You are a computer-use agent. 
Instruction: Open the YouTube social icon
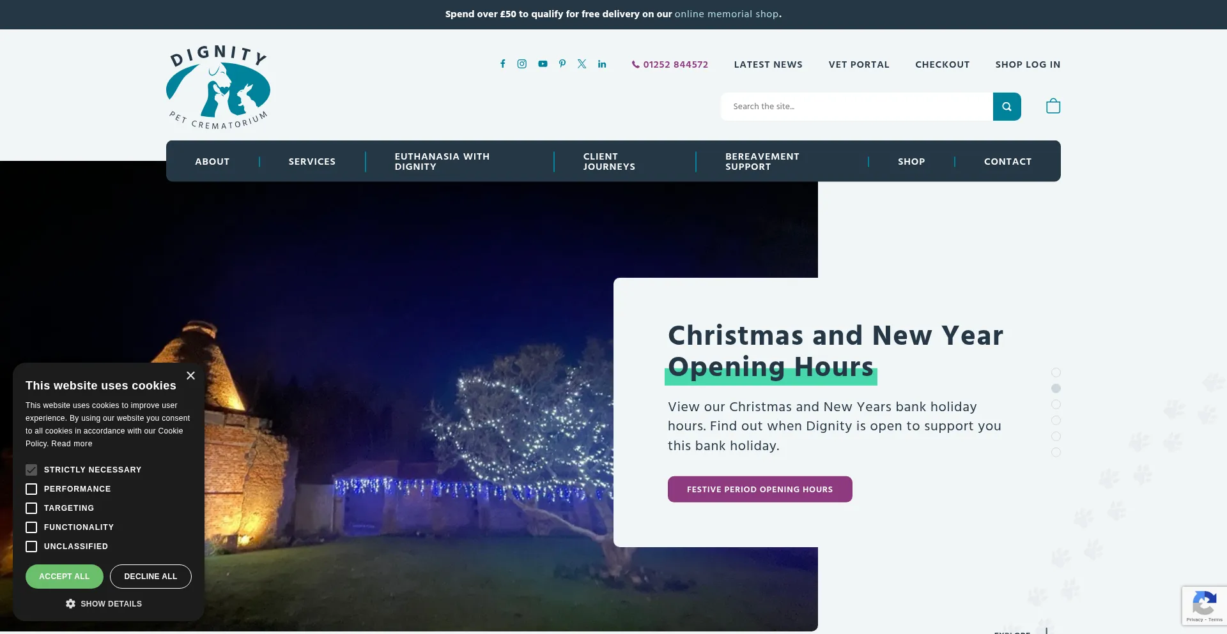[542, 63]
